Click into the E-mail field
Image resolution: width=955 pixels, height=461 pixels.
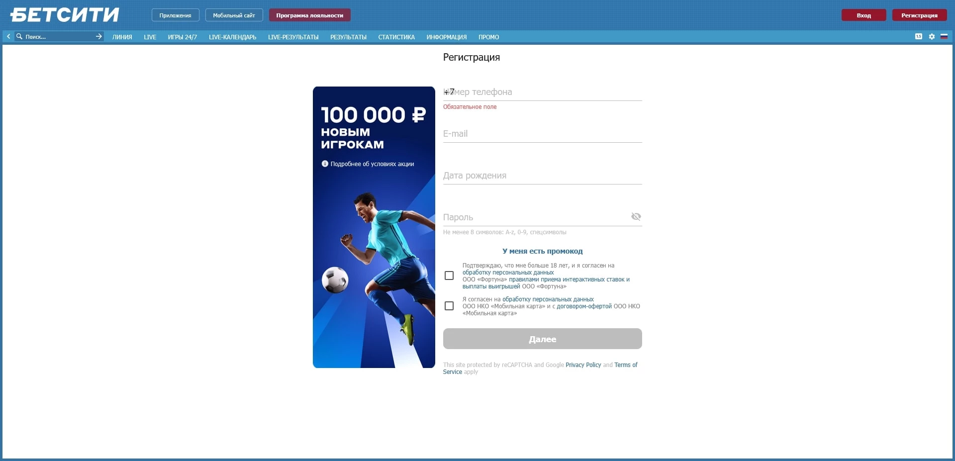(x=542, y=134)
